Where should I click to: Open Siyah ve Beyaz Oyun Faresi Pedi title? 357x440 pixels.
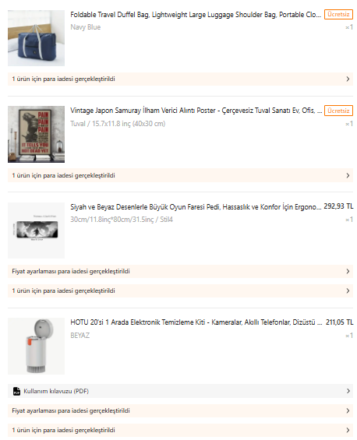(x=196, y=207)
